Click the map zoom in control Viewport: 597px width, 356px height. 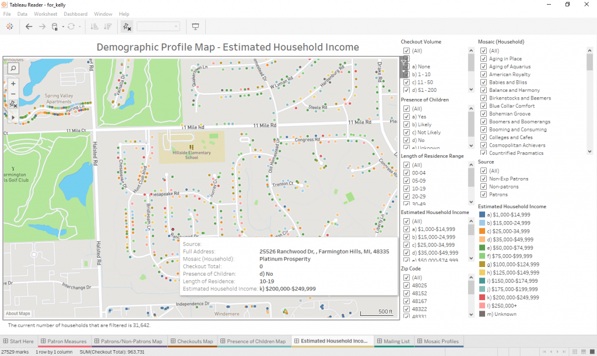pos(13,83)
